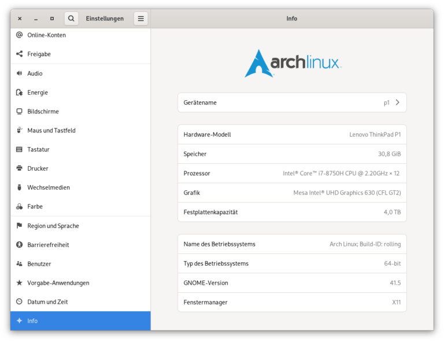Click the Grafik label
The image size is (444, 342).
click(x=192, y=193)
